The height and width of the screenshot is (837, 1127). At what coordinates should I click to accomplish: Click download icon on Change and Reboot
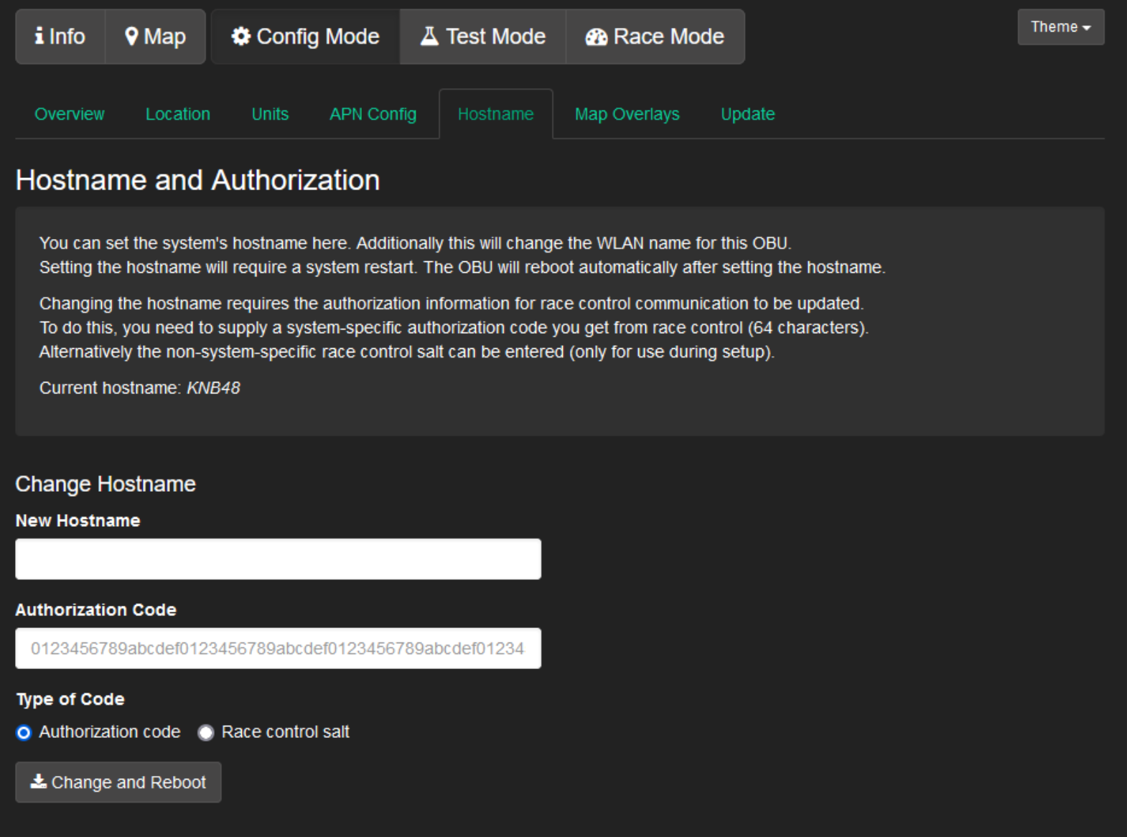[x=38, y=782]
